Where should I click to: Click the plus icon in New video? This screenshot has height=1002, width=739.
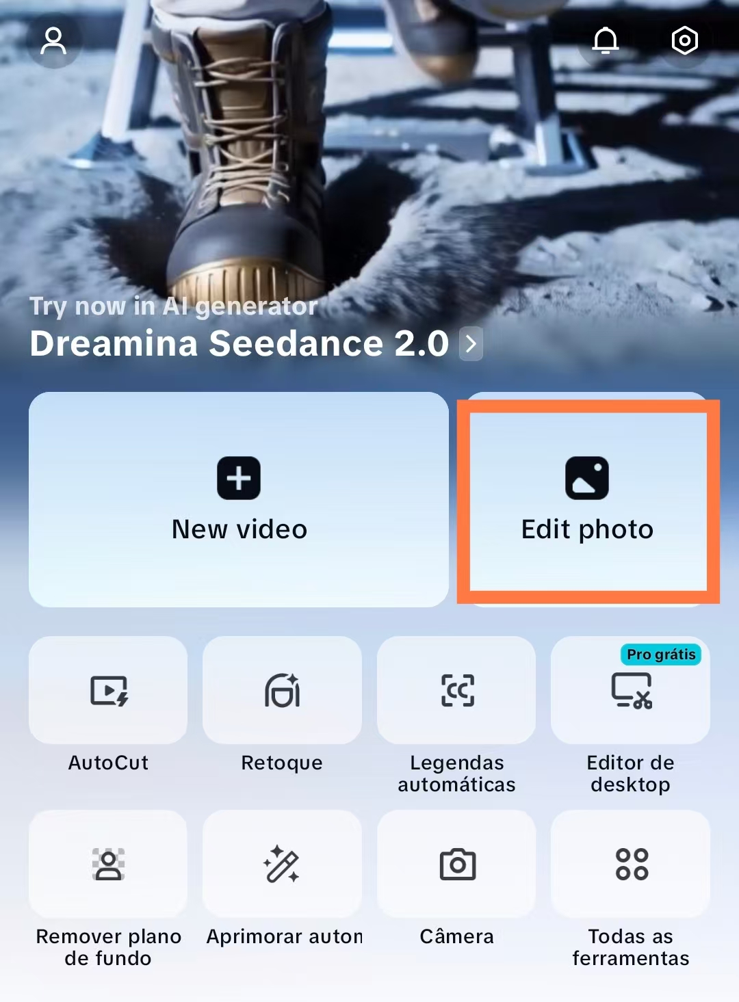point(239,478)
